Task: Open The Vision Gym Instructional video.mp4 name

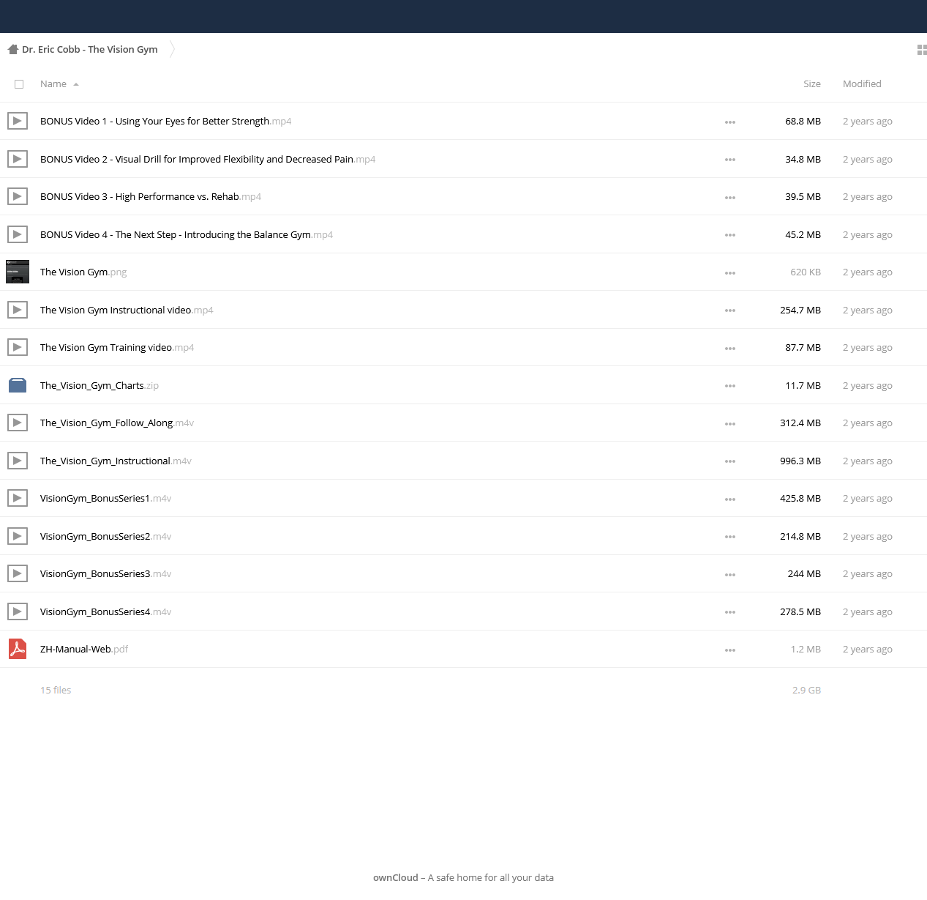Action: pos(127,310)
